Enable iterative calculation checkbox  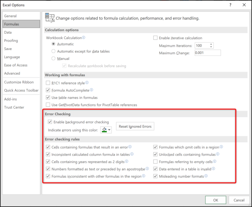point(155,38)
